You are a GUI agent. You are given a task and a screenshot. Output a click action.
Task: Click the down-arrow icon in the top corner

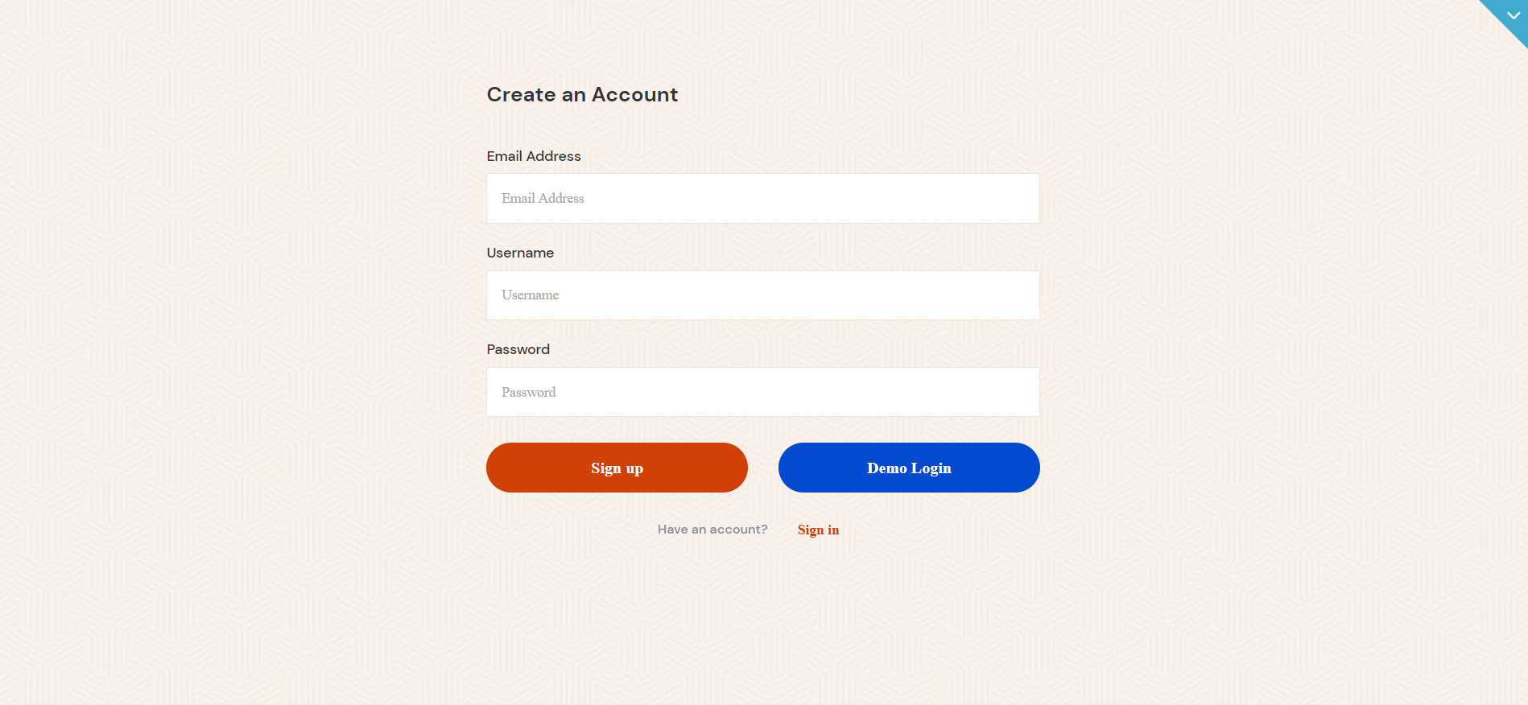(x=1514, y=15)
